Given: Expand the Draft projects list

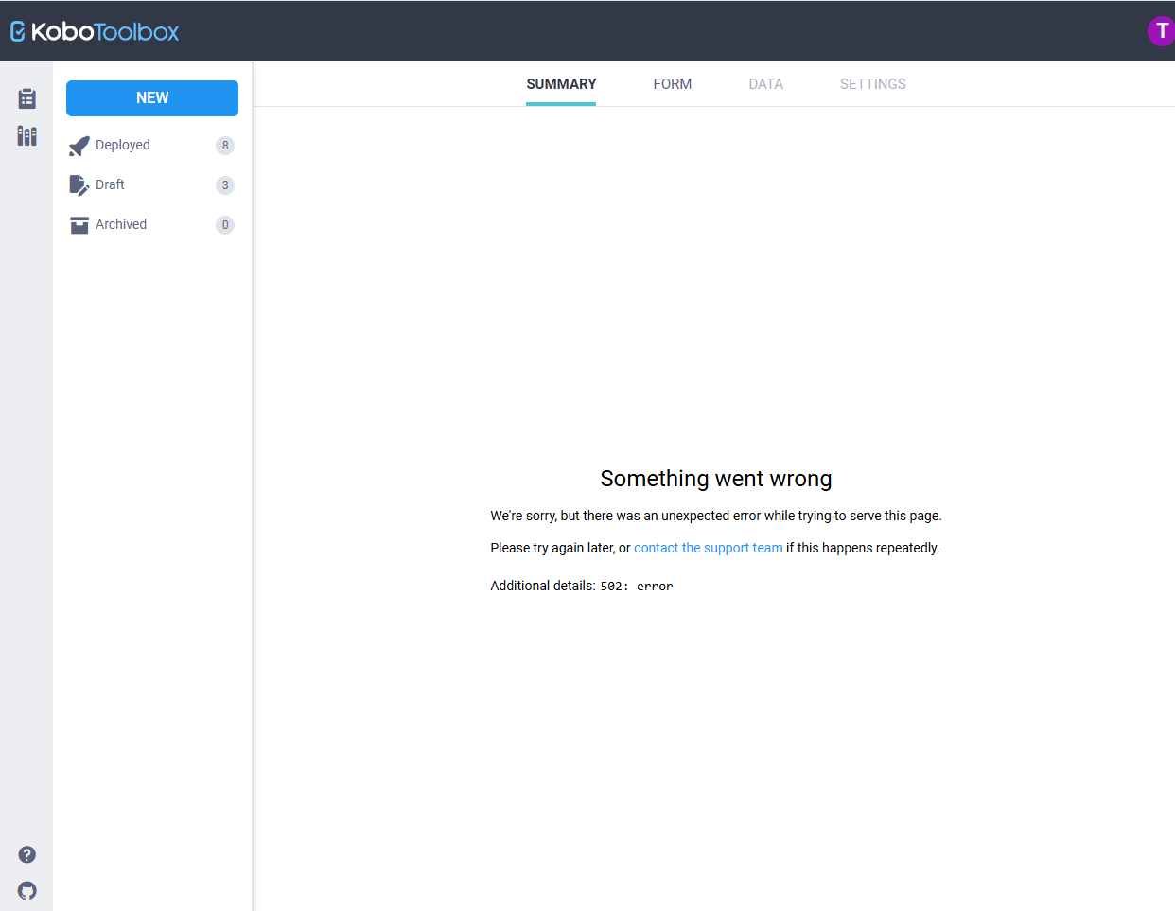Looking at the screenshot, I should tap(110, 184).
